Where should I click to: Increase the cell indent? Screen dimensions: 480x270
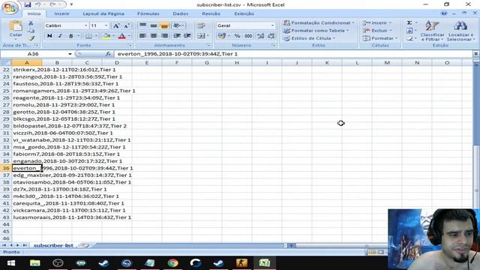(187, 36)
